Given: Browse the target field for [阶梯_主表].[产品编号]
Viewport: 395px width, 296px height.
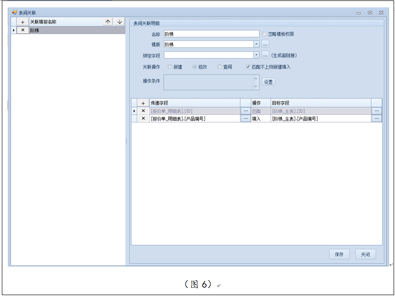Looking at the screenshot, I should click(377, 119).
